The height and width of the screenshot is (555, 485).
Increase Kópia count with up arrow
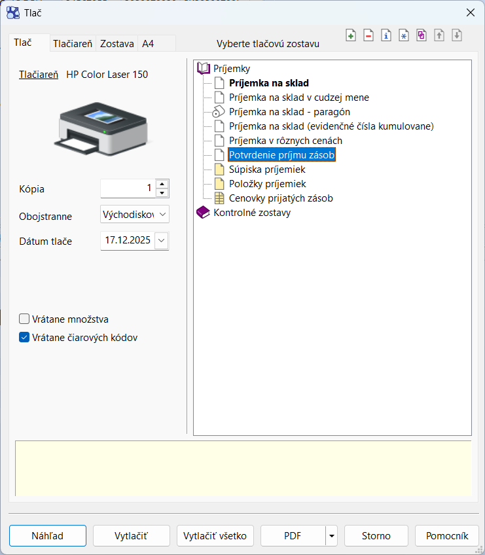click(x=162, y=185)
